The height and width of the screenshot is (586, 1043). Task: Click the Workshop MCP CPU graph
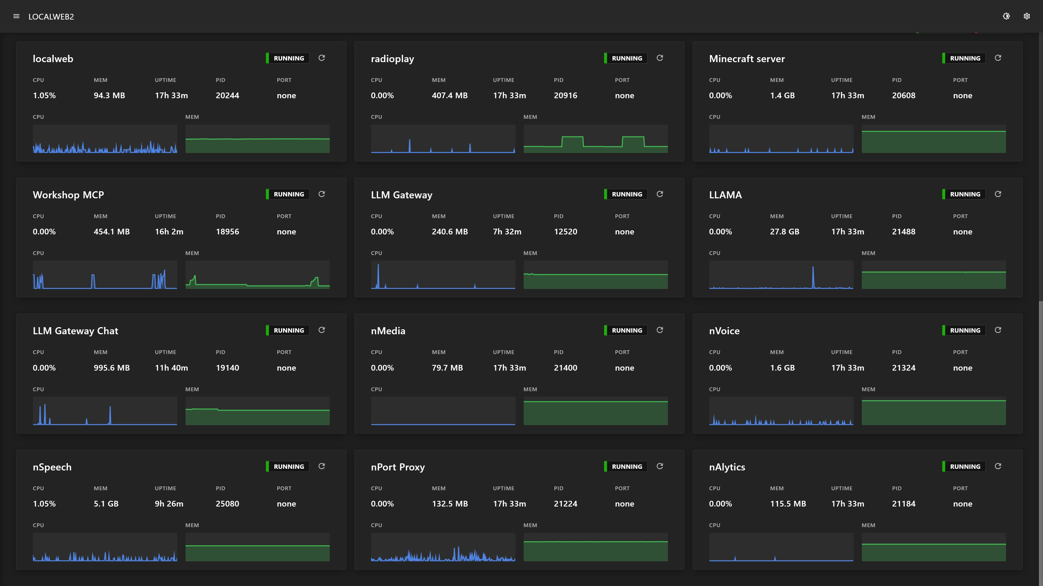click(x=105, y=275)
